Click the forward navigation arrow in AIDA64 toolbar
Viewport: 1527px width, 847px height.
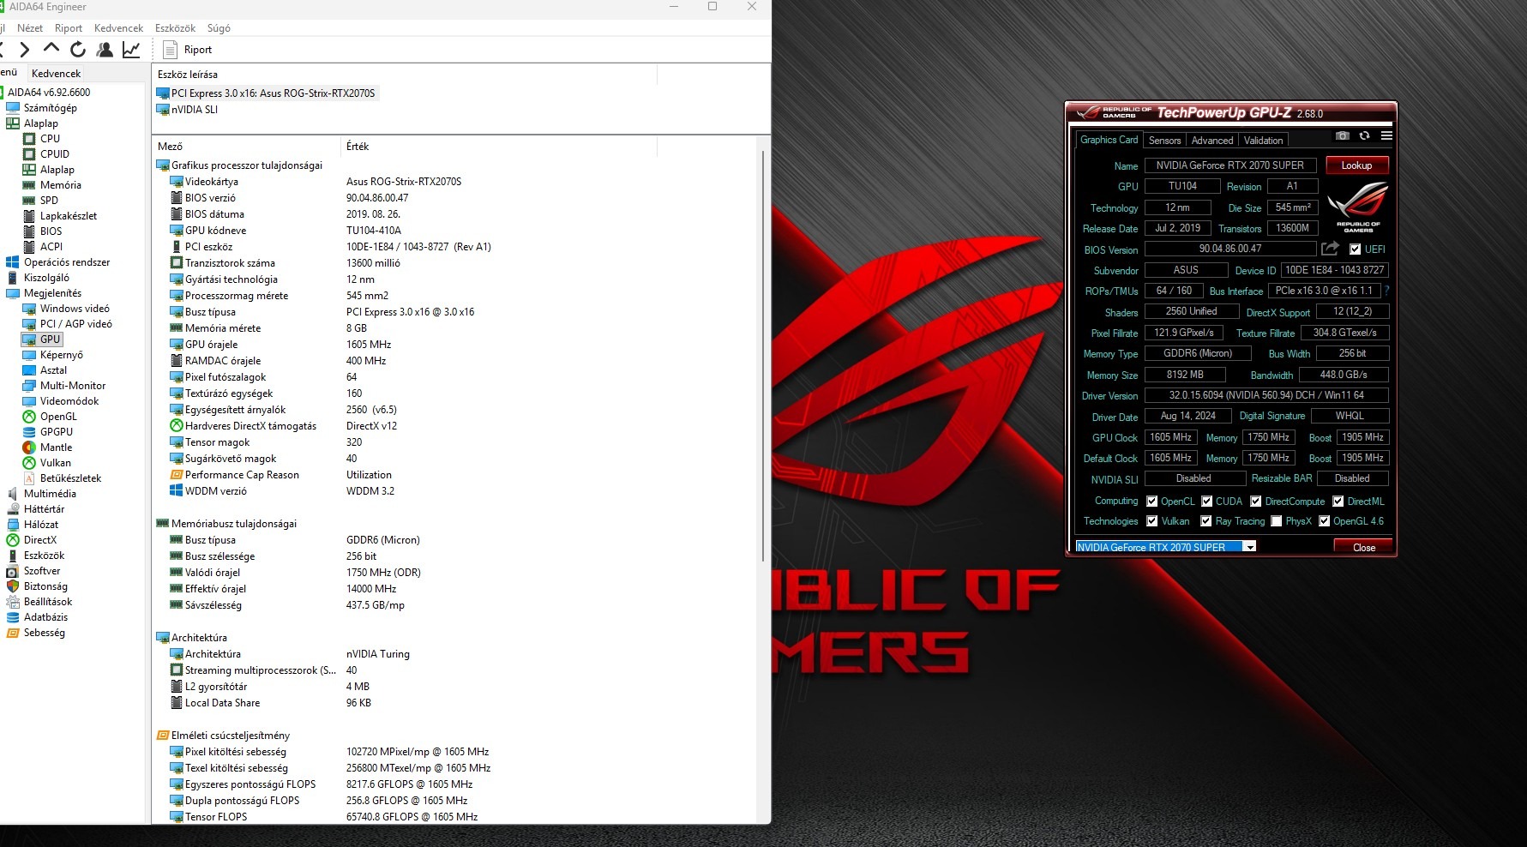coord(24,50)
